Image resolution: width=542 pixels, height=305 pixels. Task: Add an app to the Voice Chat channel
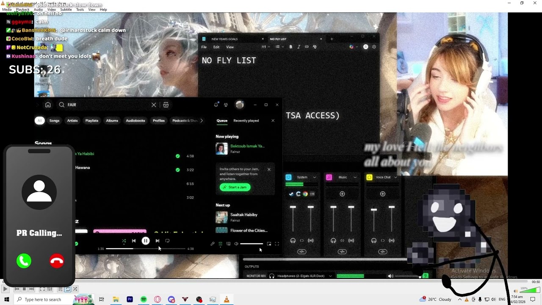383,194
